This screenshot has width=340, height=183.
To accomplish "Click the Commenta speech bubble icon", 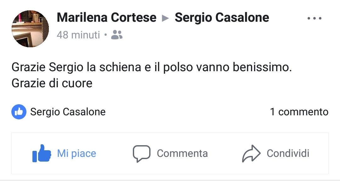I will point(141,153).
